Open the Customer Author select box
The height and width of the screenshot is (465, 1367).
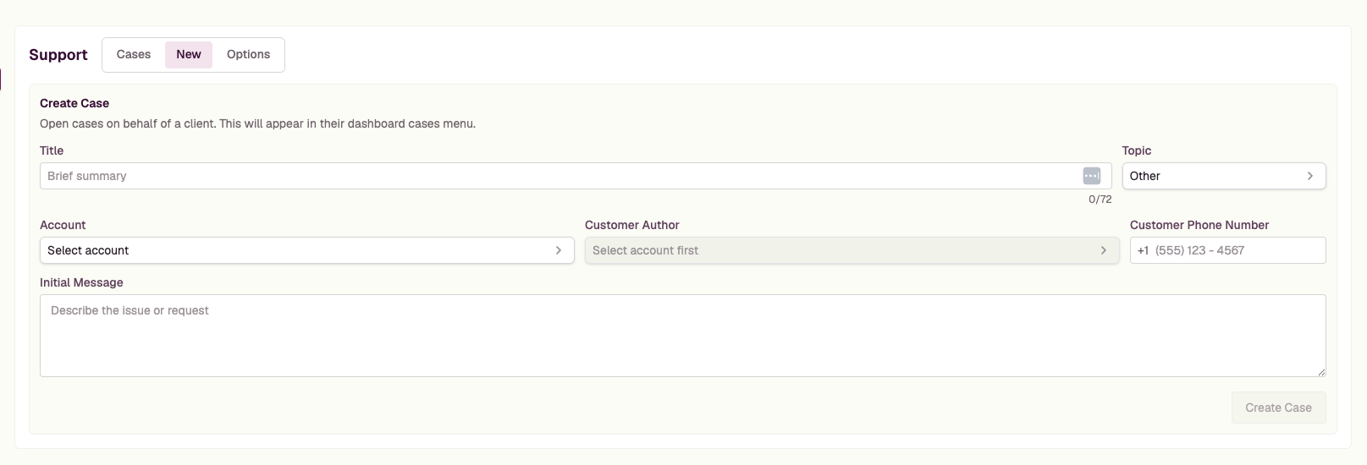(852, 250)
